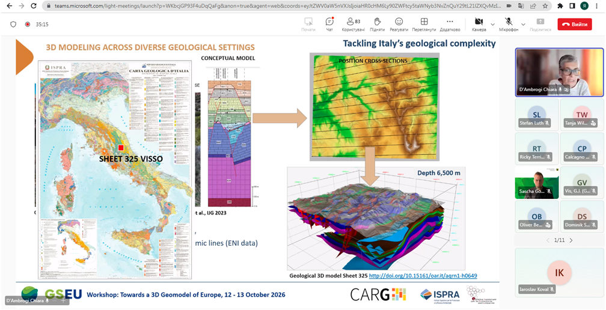Expand the microphone options dropdown arrow
The width and height of the screenshot is (606, 310).
tap(523, 24)
